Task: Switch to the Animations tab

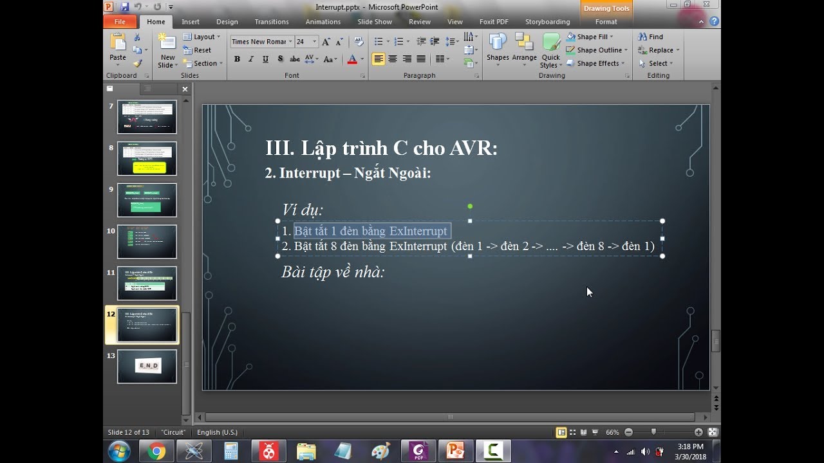Action: [323, 22]
